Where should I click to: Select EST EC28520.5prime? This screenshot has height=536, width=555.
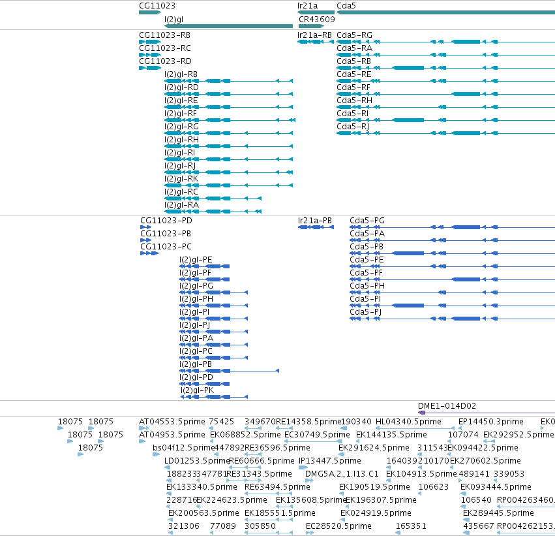click(x=338, y=526)
